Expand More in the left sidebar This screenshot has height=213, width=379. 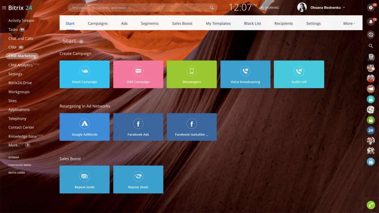(x=16, y=145)
